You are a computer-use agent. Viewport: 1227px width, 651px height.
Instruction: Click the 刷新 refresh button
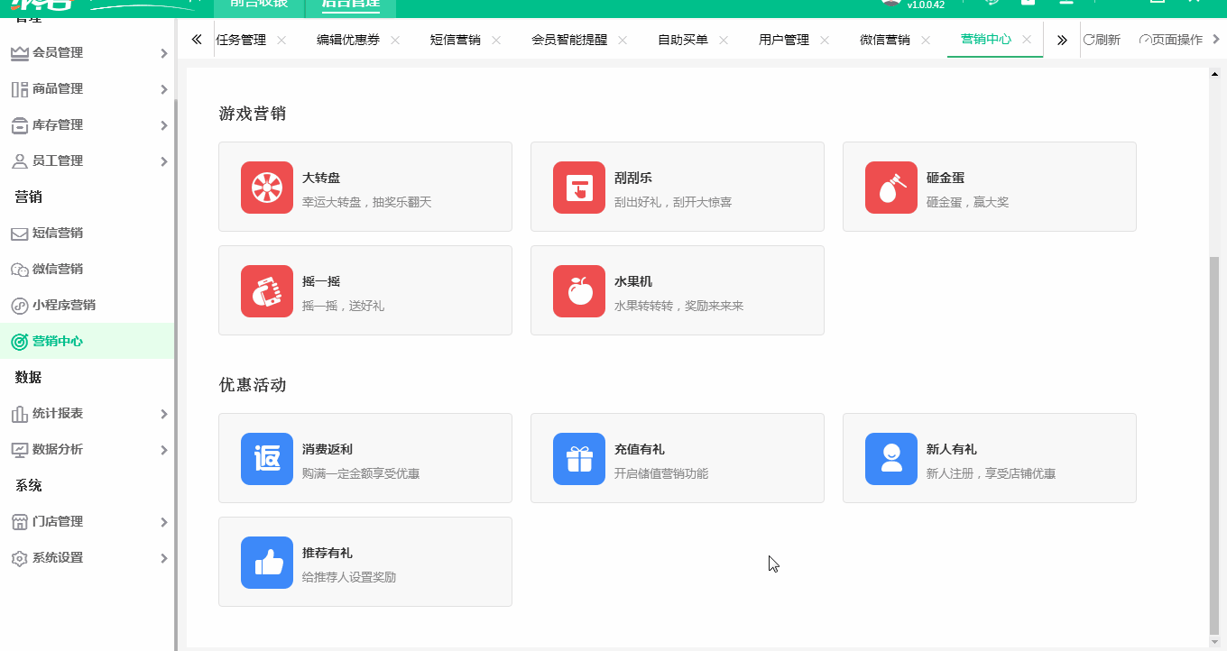tap(1102, 40)
